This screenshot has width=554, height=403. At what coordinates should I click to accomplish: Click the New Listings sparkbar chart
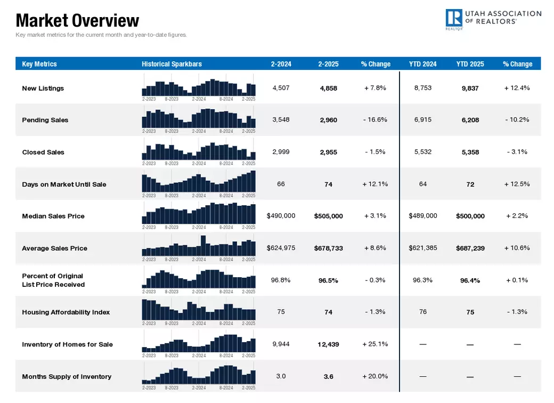click(x=199, y=87)
